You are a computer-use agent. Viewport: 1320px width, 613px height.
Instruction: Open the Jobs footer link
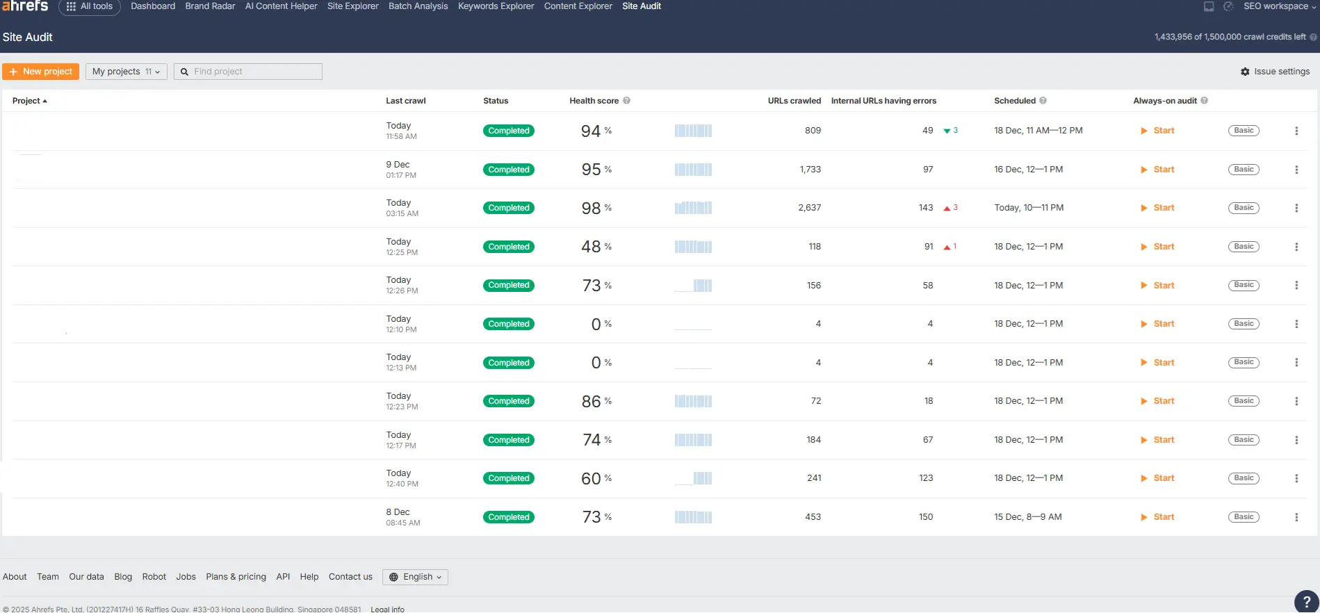point(186,577)
